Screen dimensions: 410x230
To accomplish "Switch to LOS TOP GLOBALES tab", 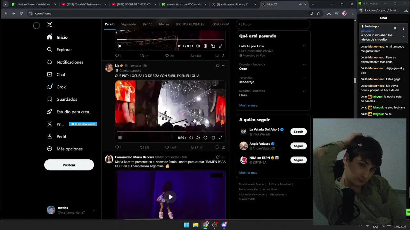I will click(190, 24).
